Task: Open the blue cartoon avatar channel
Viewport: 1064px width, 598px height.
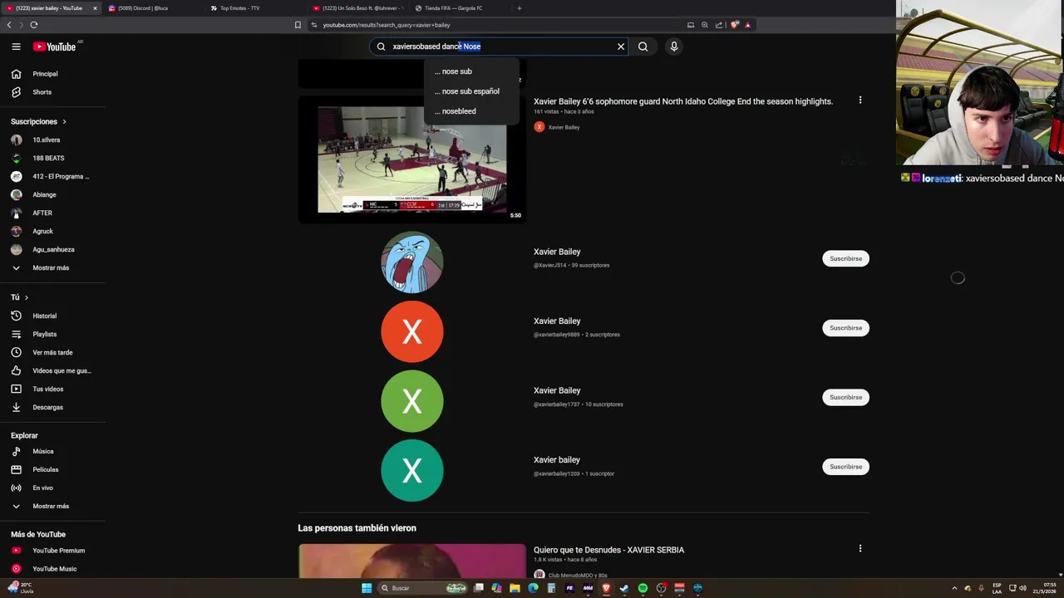Action: (412, 262)
